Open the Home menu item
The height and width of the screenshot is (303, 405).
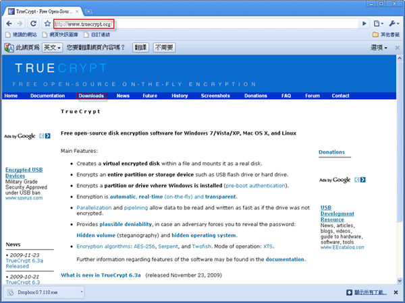click(11, 96)
